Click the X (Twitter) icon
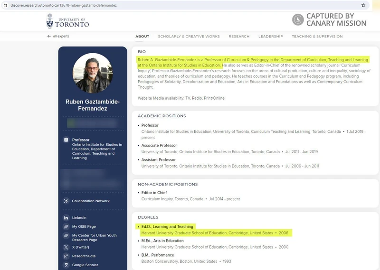This screenshot has height=270, width=380. pyautogui.click(x=66, y=247)
